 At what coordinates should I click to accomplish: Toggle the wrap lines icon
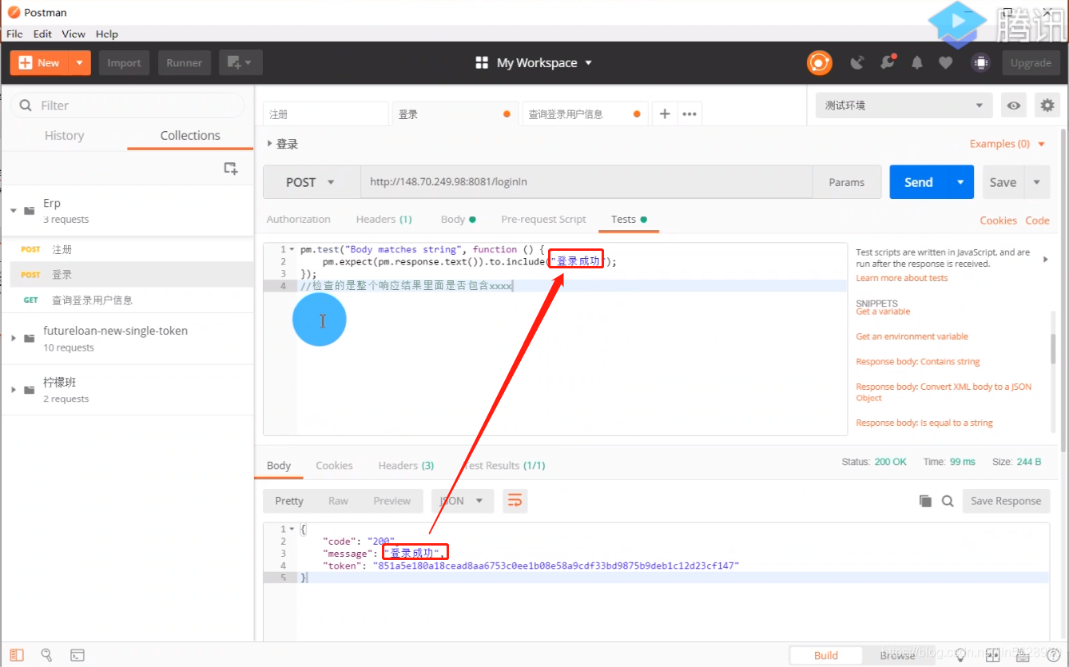(515, 501)
